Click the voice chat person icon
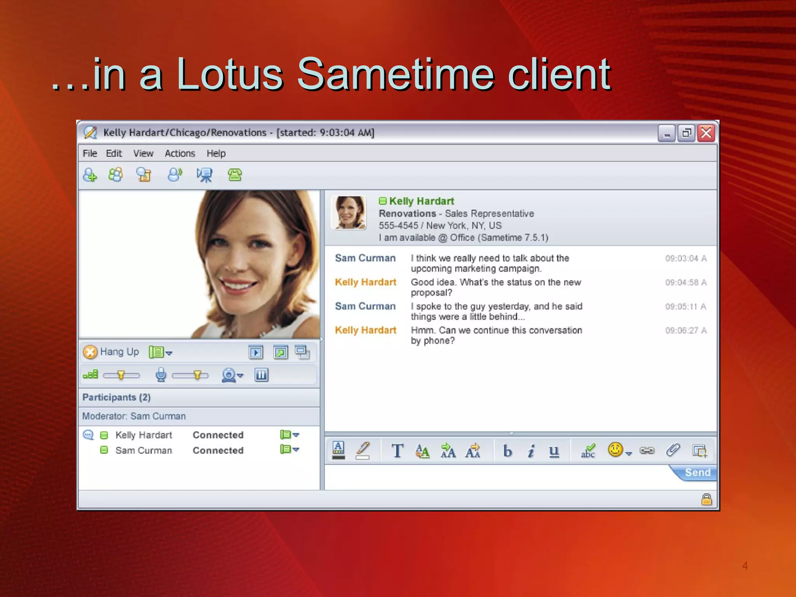The width and height of the screenshot is (796, 597). pyautogui.click(x=175, y=175)
